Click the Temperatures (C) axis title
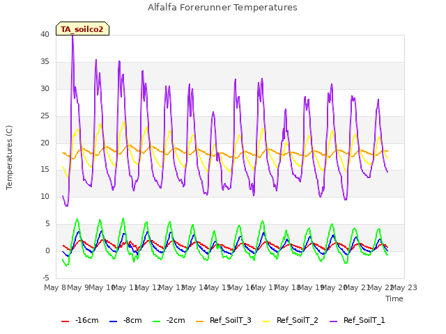446x334 pixels. click(x=9, y=157)
